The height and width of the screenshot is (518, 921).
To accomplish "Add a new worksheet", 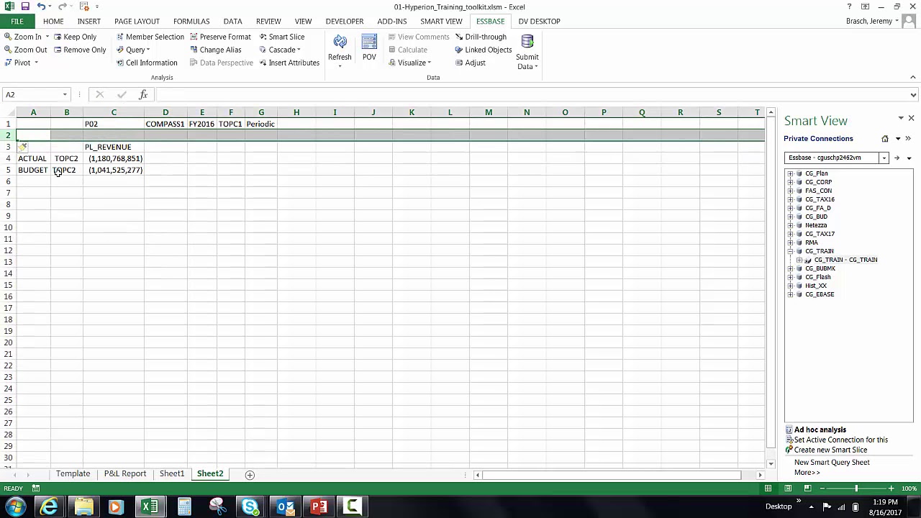I will pyautogui.click(x=250, y=475).
